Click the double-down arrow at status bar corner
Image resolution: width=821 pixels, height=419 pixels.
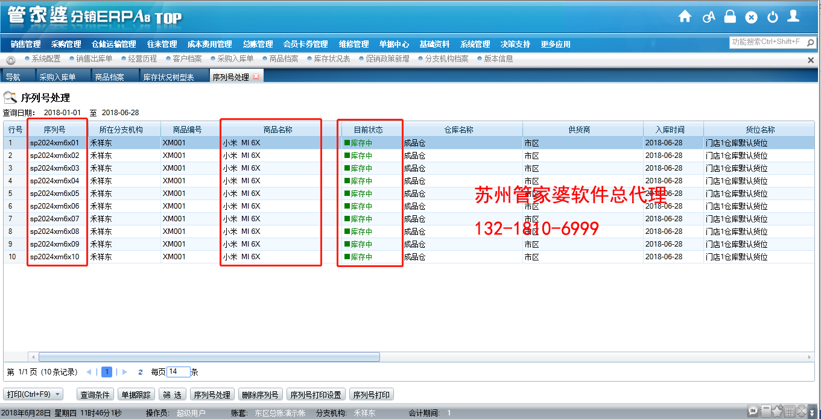point(813,412)
